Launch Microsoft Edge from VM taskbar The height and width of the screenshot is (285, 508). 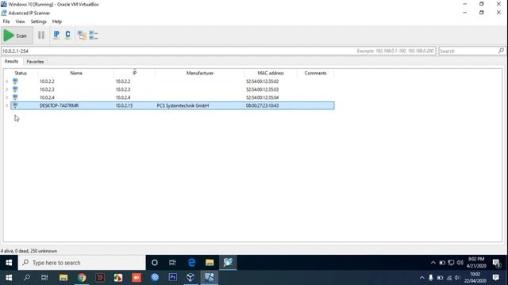pyautogui.click(x=191, y=262)
